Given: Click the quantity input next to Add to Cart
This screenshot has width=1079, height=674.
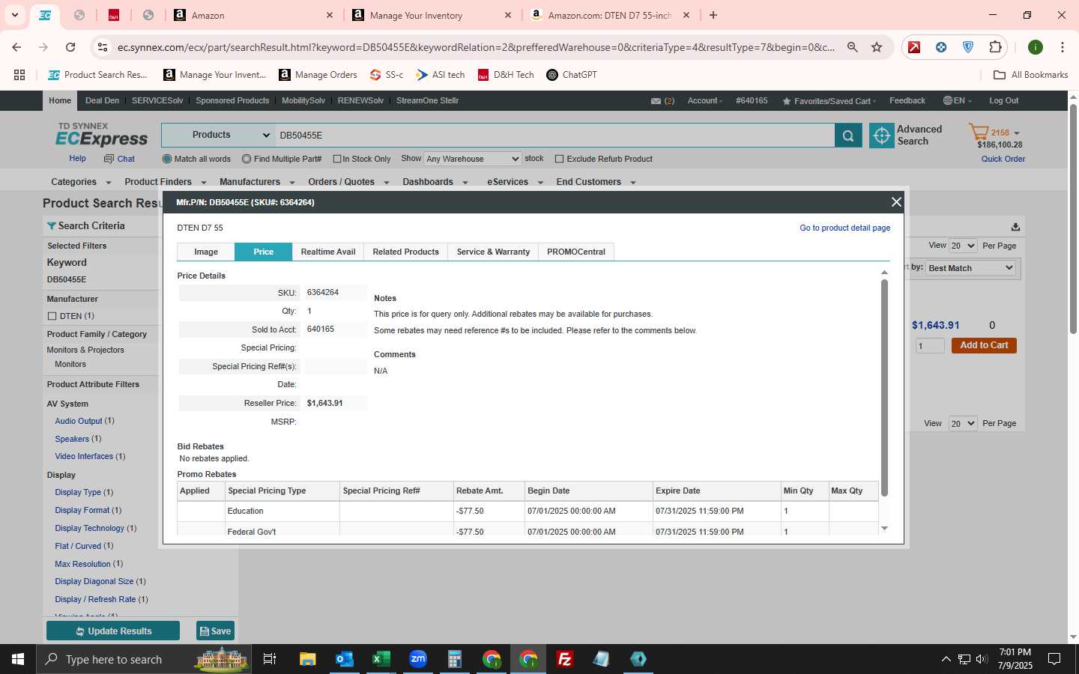Looking at the screenshot, I should tap(931, 346).
